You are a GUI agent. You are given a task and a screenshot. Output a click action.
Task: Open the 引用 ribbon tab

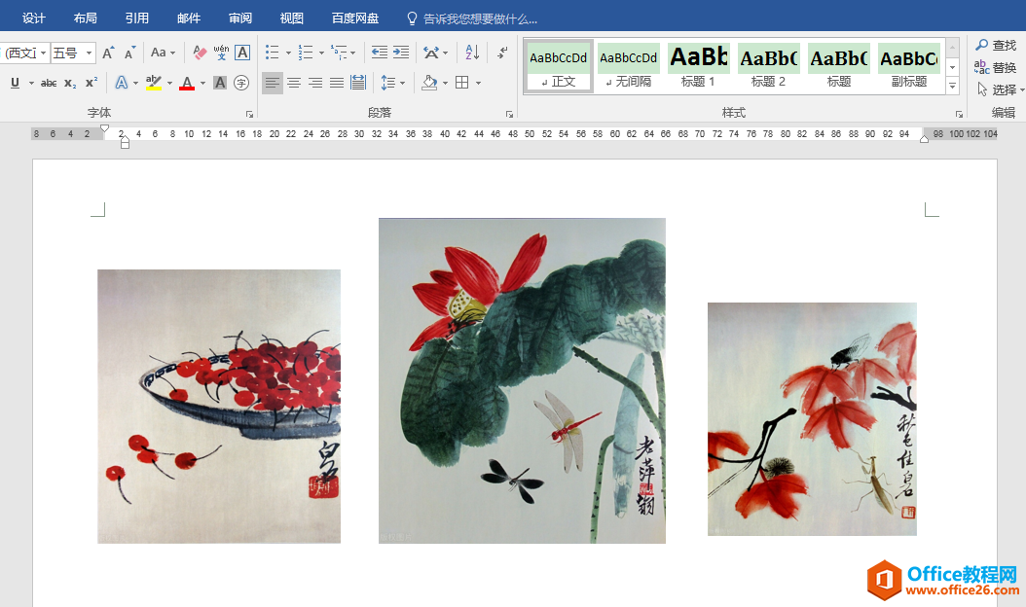pyautogui.click(x=136, y=18)
